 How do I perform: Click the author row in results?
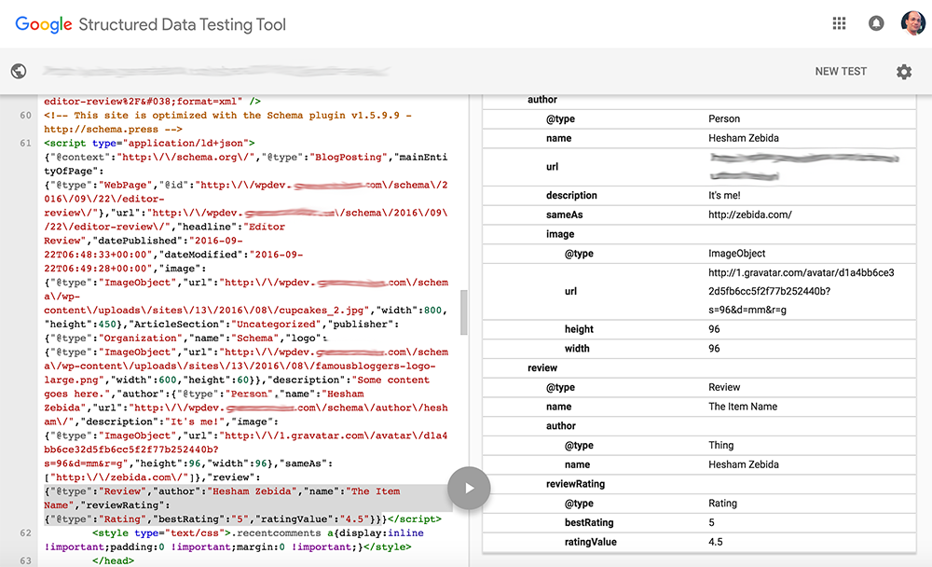pyautogui.click(x=699, y=100)
